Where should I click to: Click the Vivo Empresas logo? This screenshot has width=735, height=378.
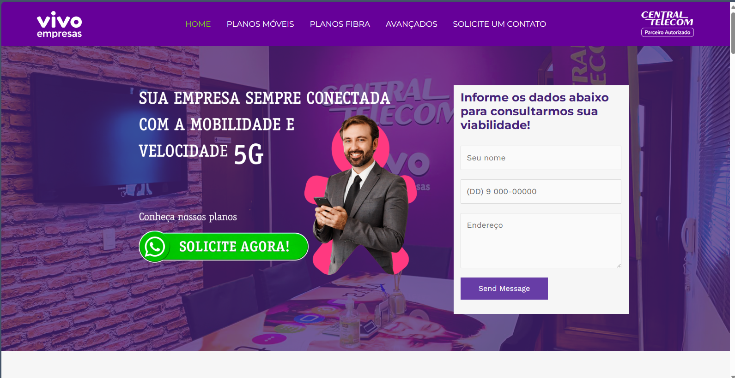(x=59, y=24)
